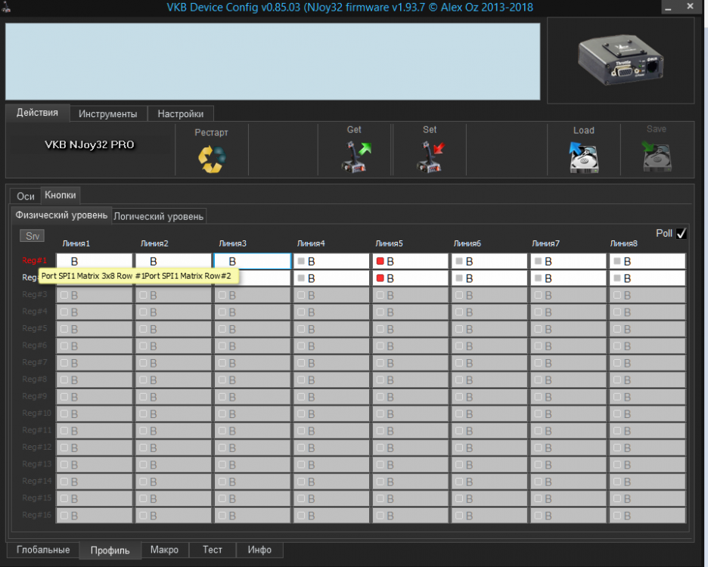Click the Get joystick icon
This screenshot has width=708, height=567.
coord(354,156)
